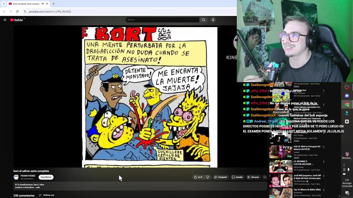Reload the page

pos(17,12)
